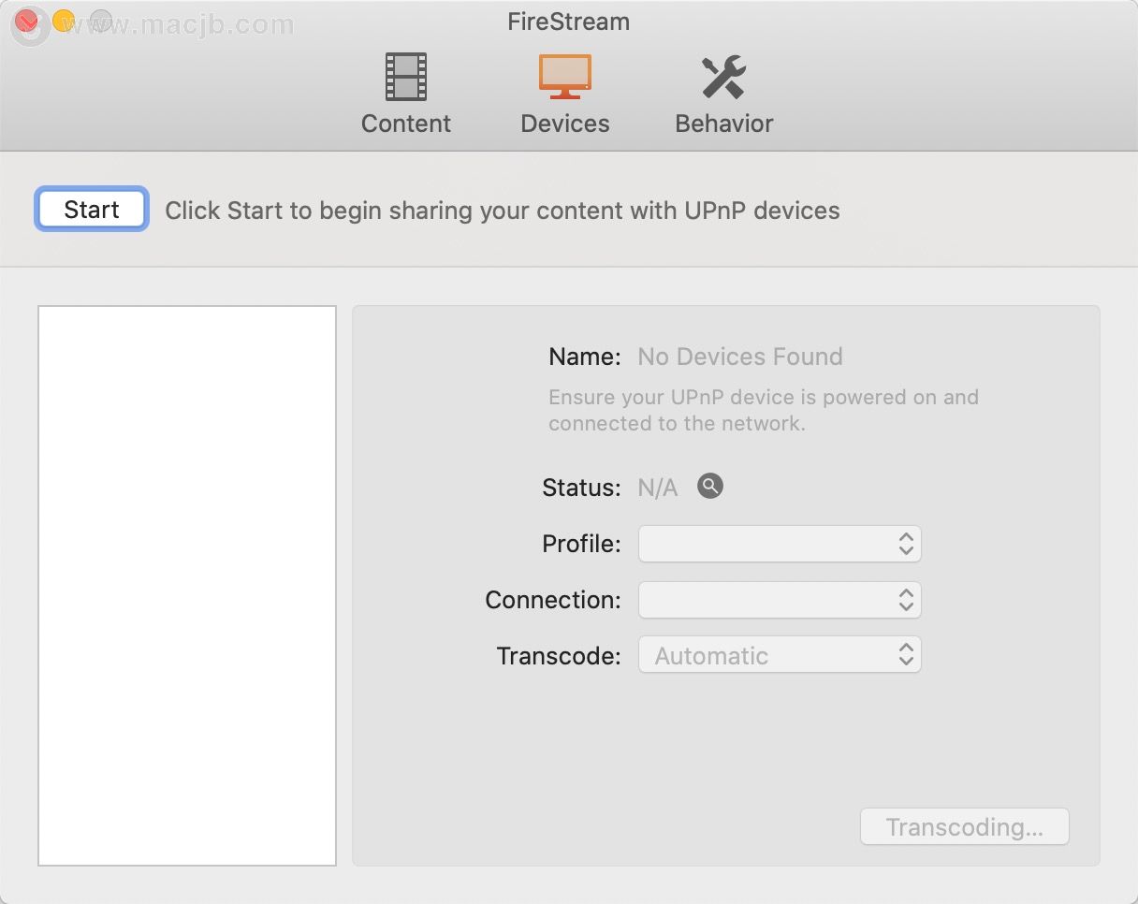
Task: Click the 'Click Start to begin sharing' text
Action: coord(503,211)
